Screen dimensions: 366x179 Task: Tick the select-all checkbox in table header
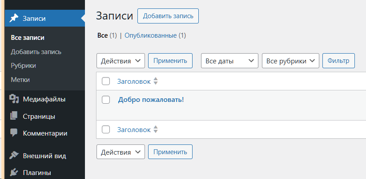click(106, 81)
